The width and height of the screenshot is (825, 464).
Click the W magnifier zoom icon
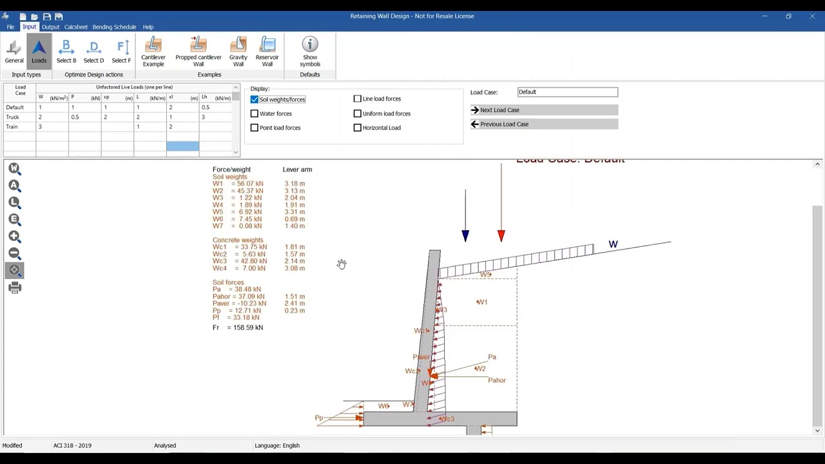point(15,169)
